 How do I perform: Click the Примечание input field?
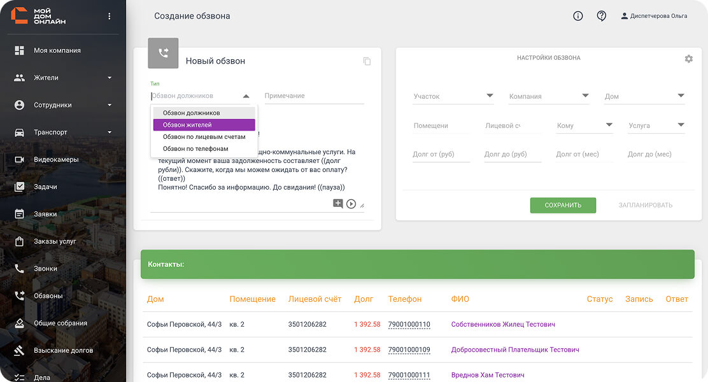coord(314,95)
